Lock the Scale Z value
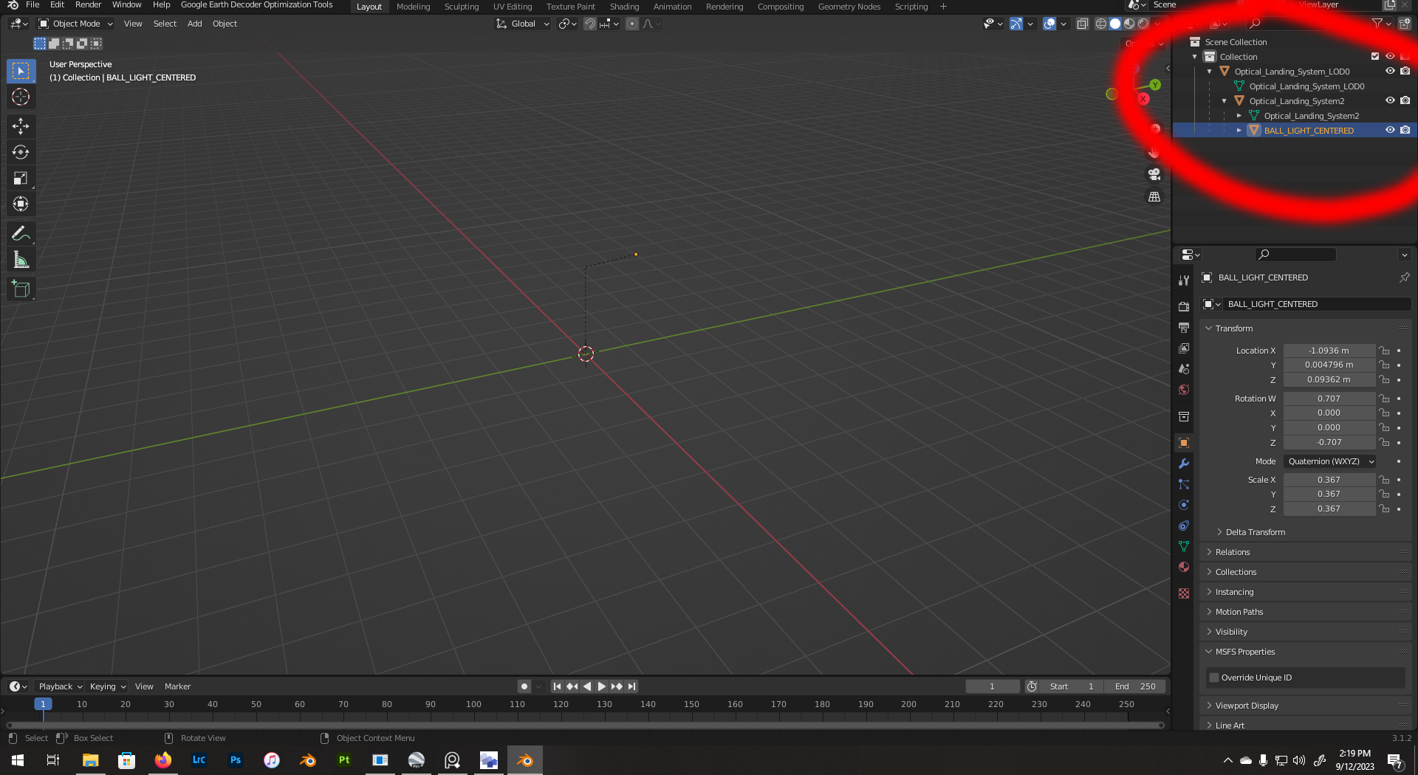Screen dimensions: 1418x775 click(1384, 509)
